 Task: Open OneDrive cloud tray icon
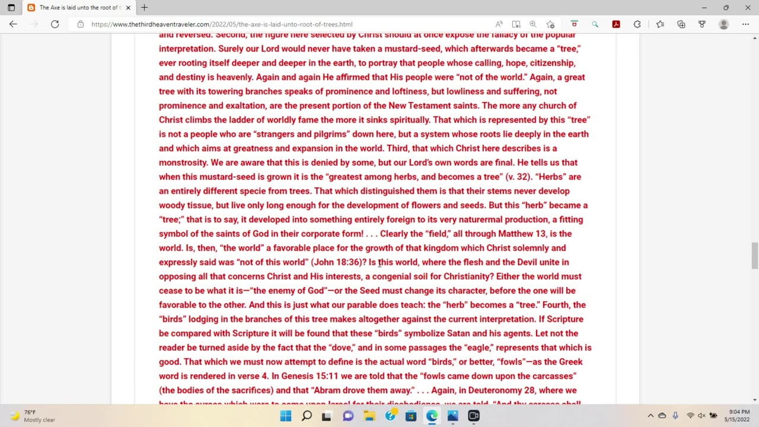point(662,416)
